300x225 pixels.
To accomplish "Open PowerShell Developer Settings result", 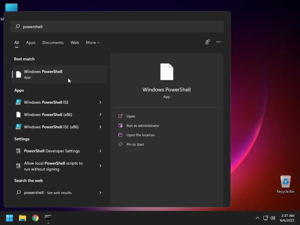I will point(60,151).
